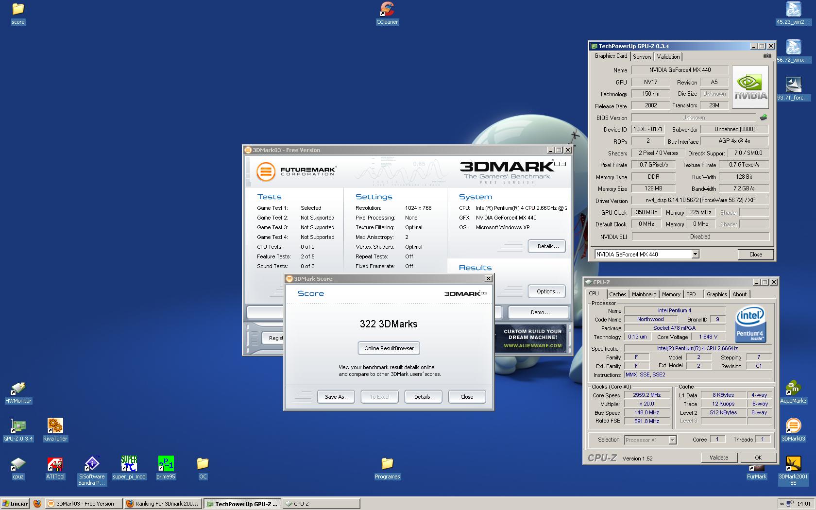Click Core Speed value in CPU-Z
Screen dimensions: 816x510
point(646,395)
